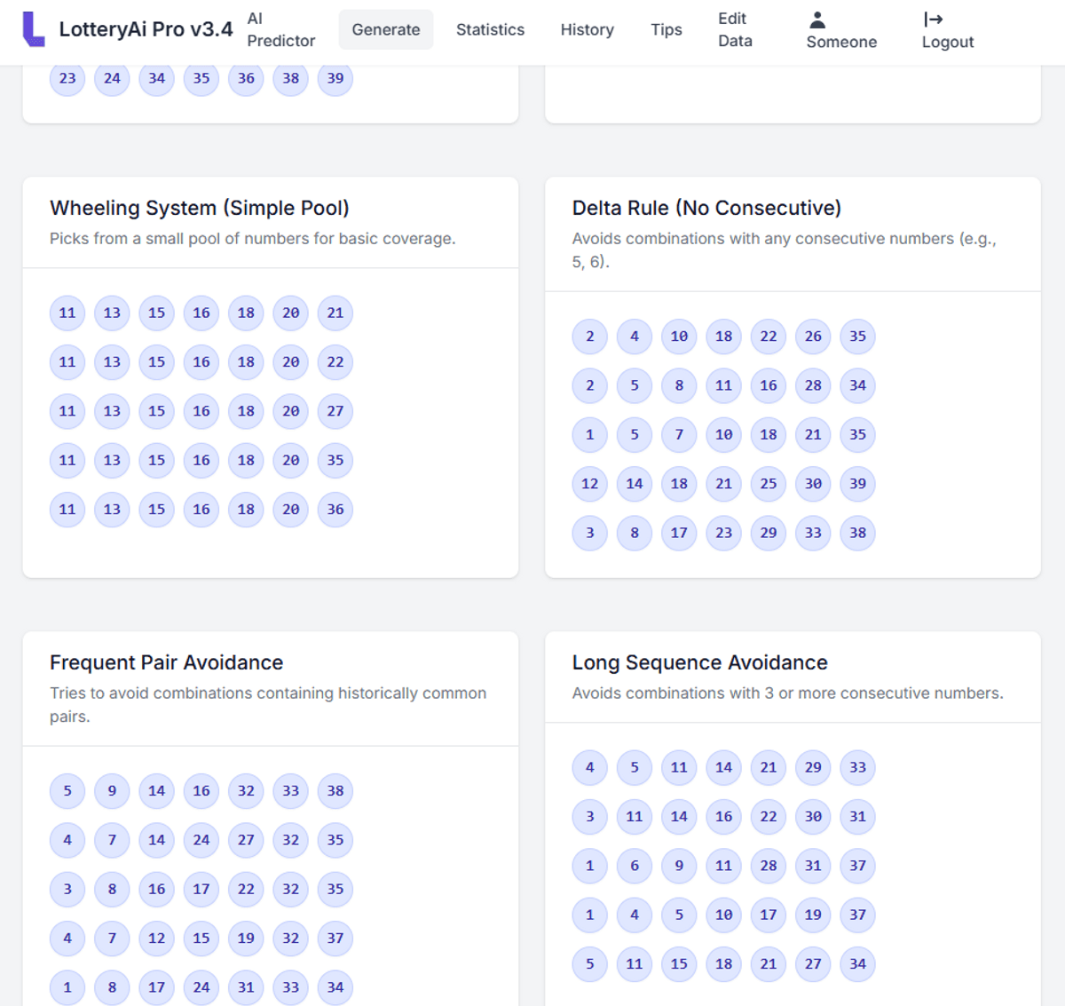This screenshot has height=1006, width=1065.
Task: Pick ball 30 in Long Sequence Avoidance
Action: (813, 817)
